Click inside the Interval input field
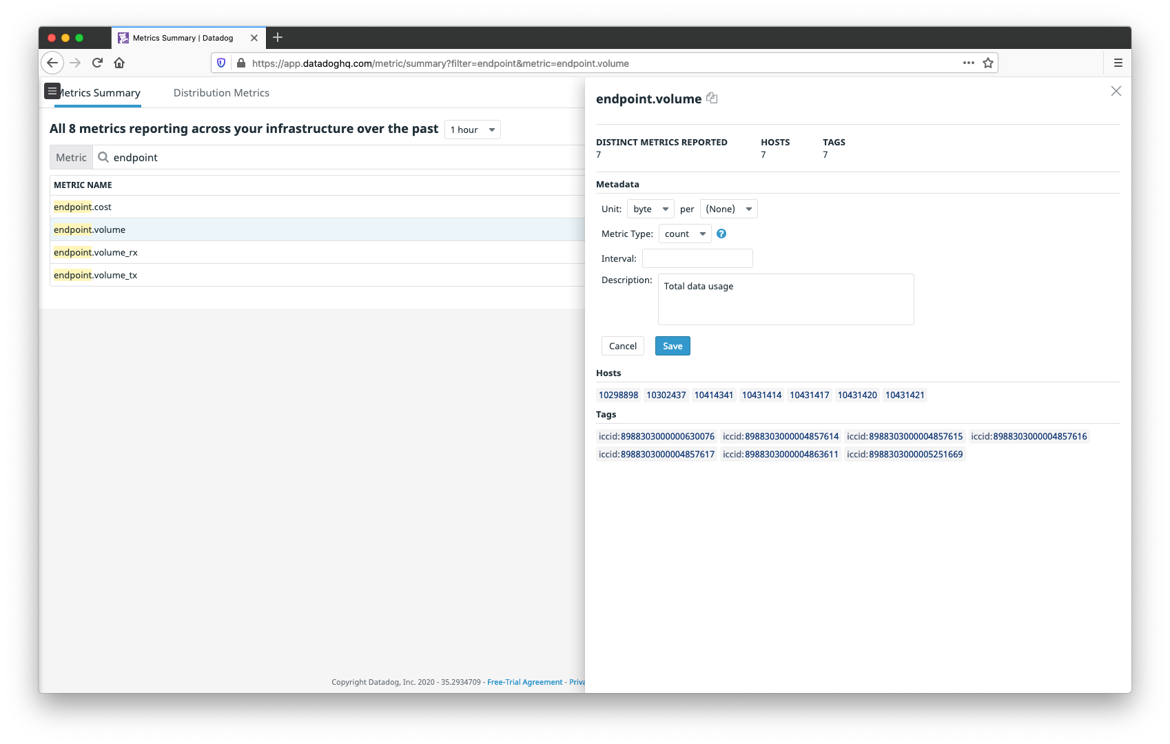1170x744 pixels. (x=697, y=258)
